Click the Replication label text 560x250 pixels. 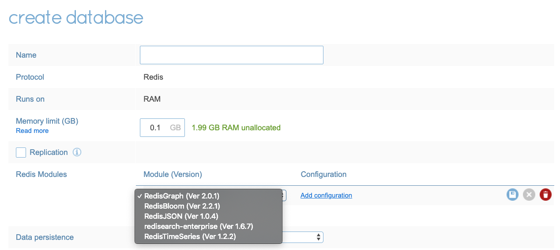[49, 152]
